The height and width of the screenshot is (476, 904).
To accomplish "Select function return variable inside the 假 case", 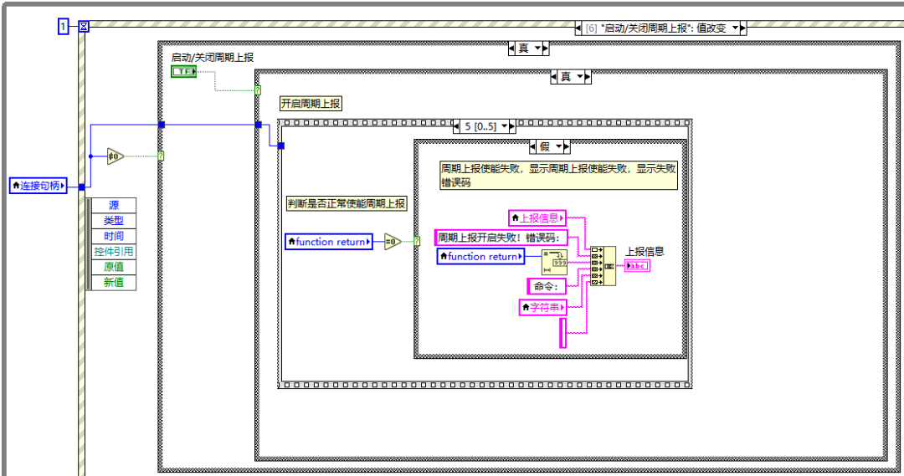I will coord(480,257).
